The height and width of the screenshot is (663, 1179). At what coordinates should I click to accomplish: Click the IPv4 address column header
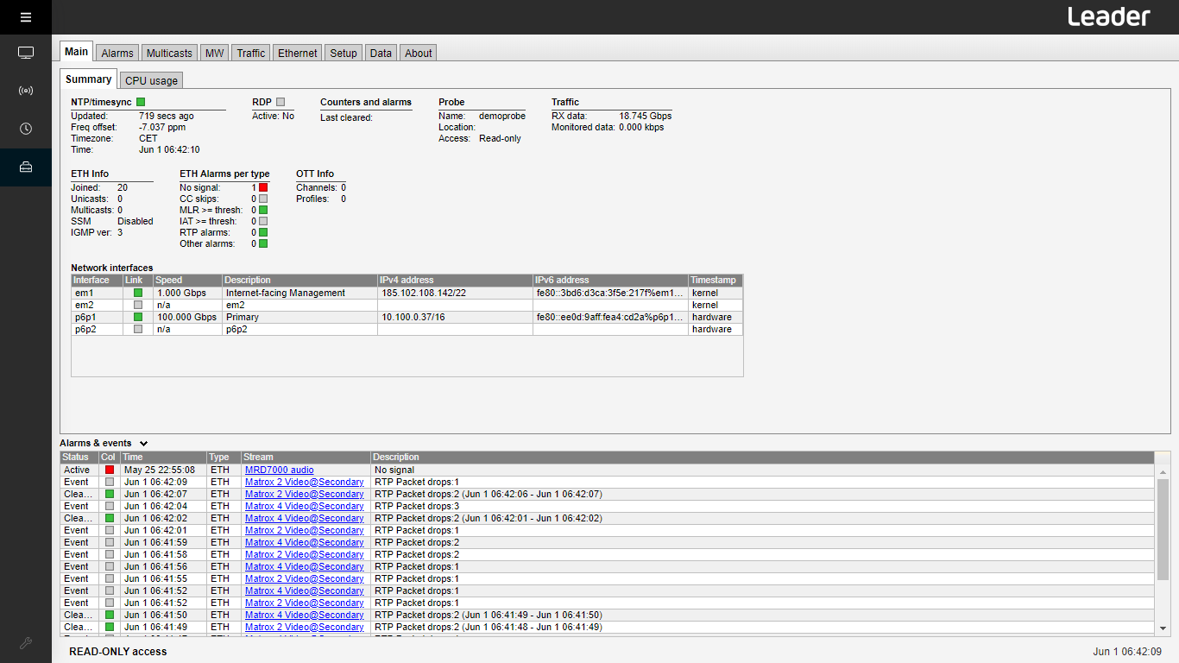(x=455, y=280)
